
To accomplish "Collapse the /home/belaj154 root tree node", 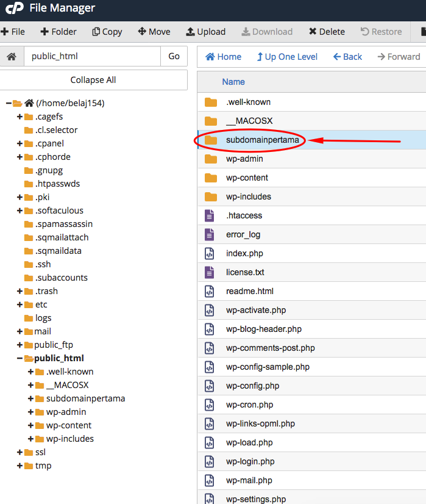I will pyautogui.click(x=9, y=103).
